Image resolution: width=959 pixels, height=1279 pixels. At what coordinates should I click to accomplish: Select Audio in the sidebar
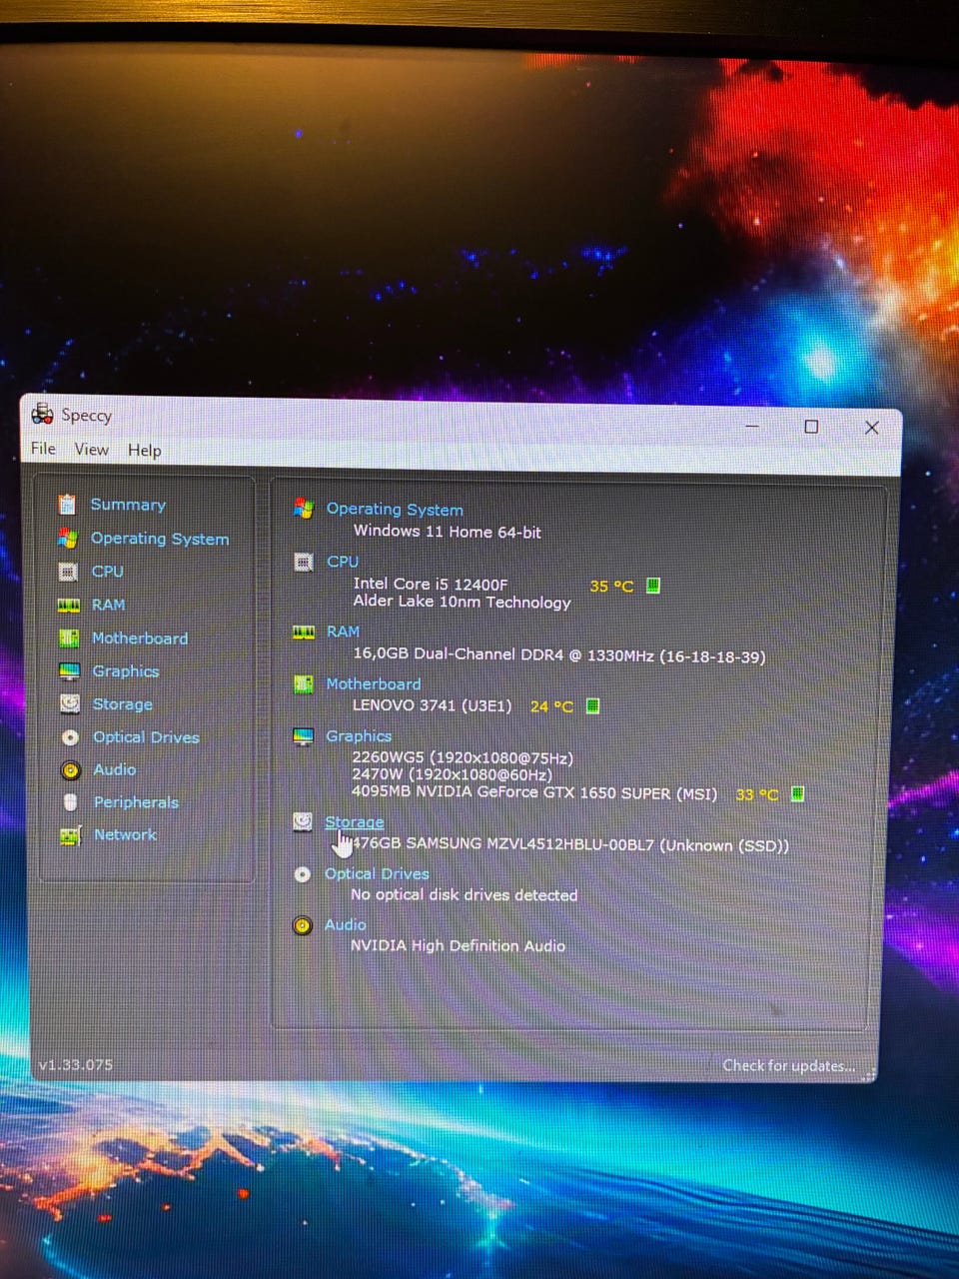(115, 769)
